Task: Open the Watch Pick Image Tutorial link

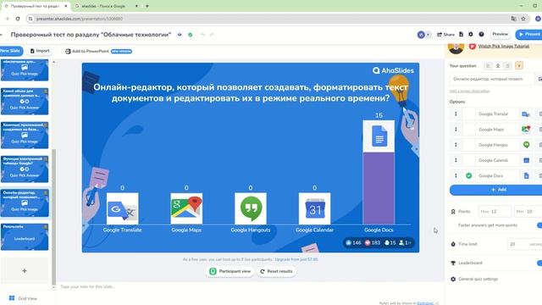Action: pyautogui.click(x=503, y=46)
